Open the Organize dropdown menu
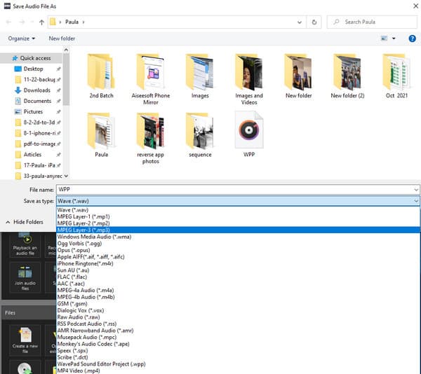This screenshot has height=374, width=421. point(22,39)
